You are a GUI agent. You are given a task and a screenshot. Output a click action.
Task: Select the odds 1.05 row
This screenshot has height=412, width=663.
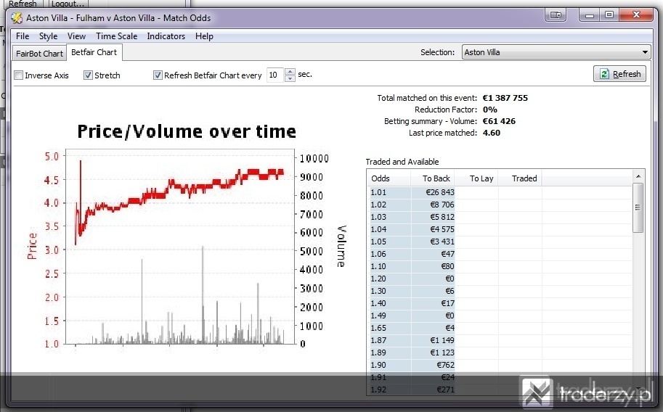click(x=500, y=242)
